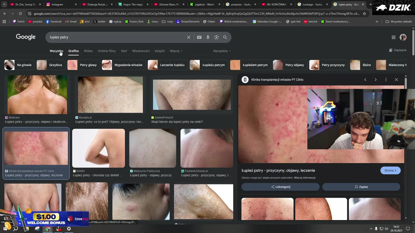Viewport: 415px width, 233px height.
Task: Follow the Więcej informacji link
Action: pyautogui.click(x=304, y=178)
